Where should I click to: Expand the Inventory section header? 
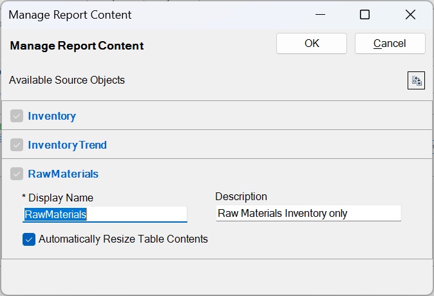click(x=52, y=116)
